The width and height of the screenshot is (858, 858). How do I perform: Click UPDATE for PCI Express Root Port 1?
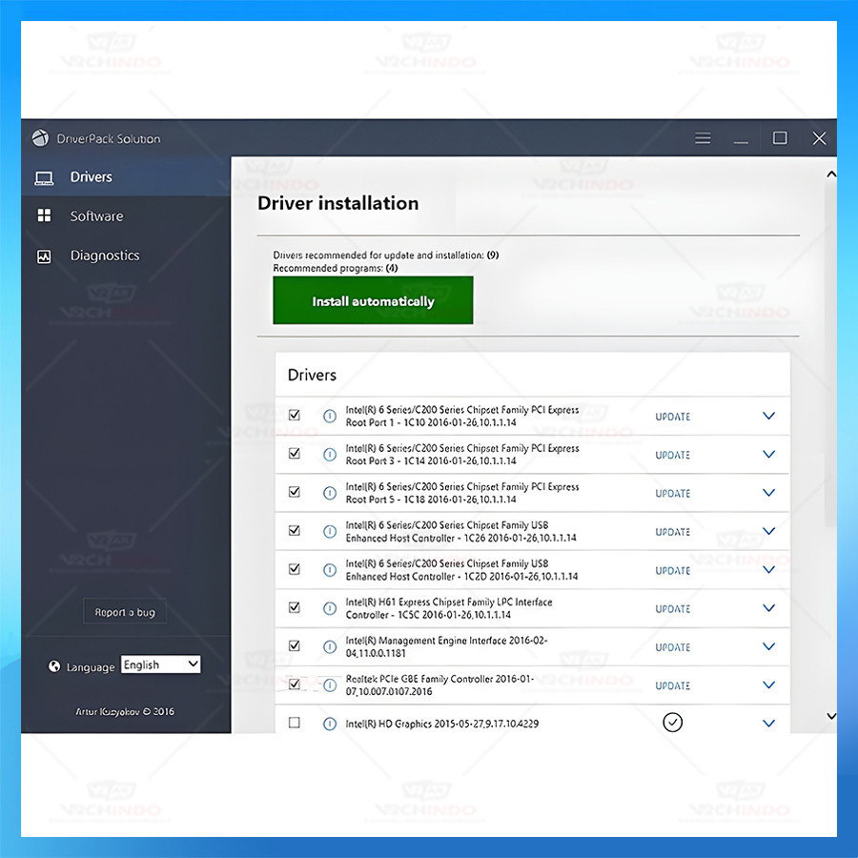(x=672, y=417)
